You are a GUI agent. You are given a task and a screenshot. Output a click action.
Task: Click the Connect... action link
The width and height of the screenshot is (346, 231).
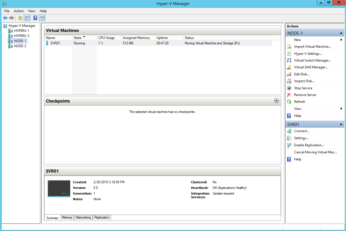point(302,131)
